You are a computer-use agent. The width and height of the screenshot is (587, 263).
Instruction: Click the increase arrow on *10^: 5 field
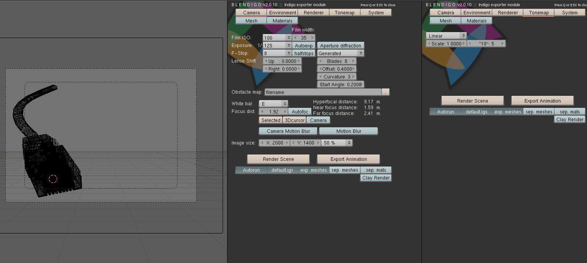[502, 44]
